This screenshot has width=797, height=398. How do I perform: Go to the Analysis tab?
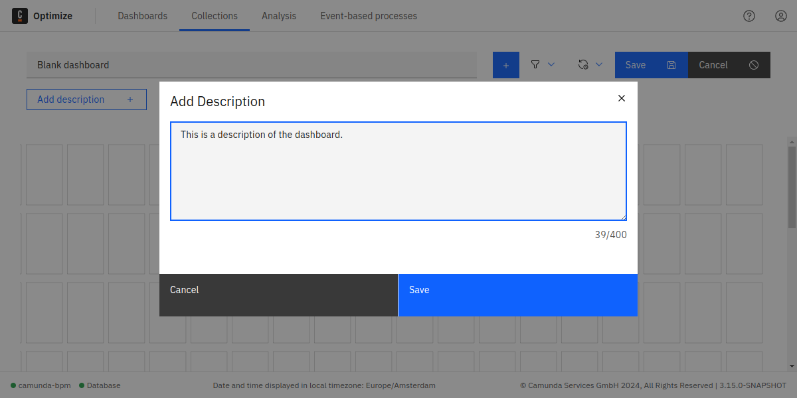pos(279,16)
